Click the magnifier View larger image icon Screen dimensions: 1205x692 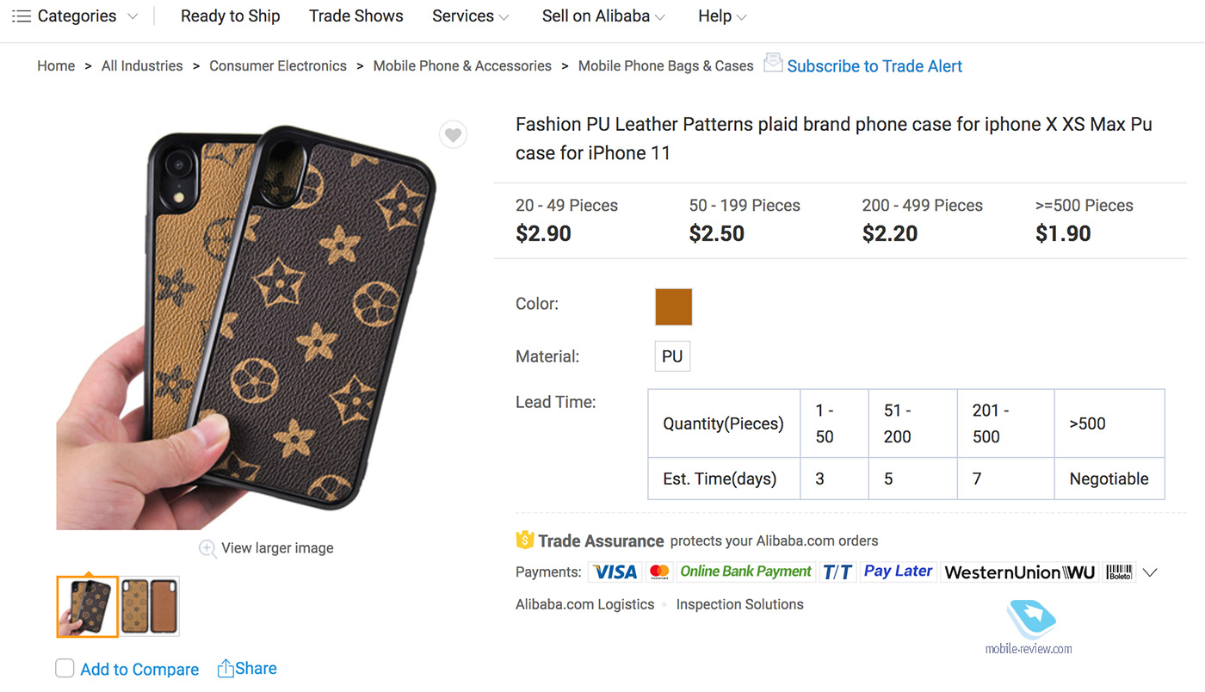(207, 548)
